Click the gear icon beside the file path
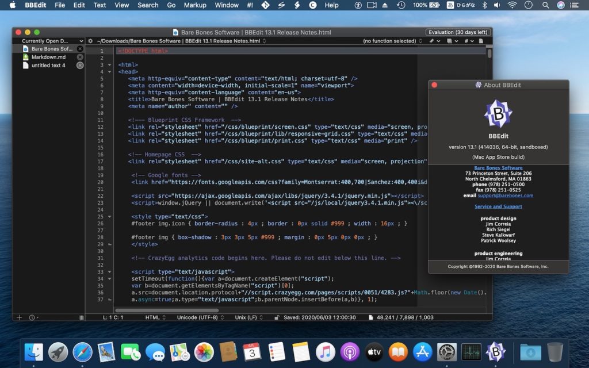589x368 pixels. tap(90, 41)
